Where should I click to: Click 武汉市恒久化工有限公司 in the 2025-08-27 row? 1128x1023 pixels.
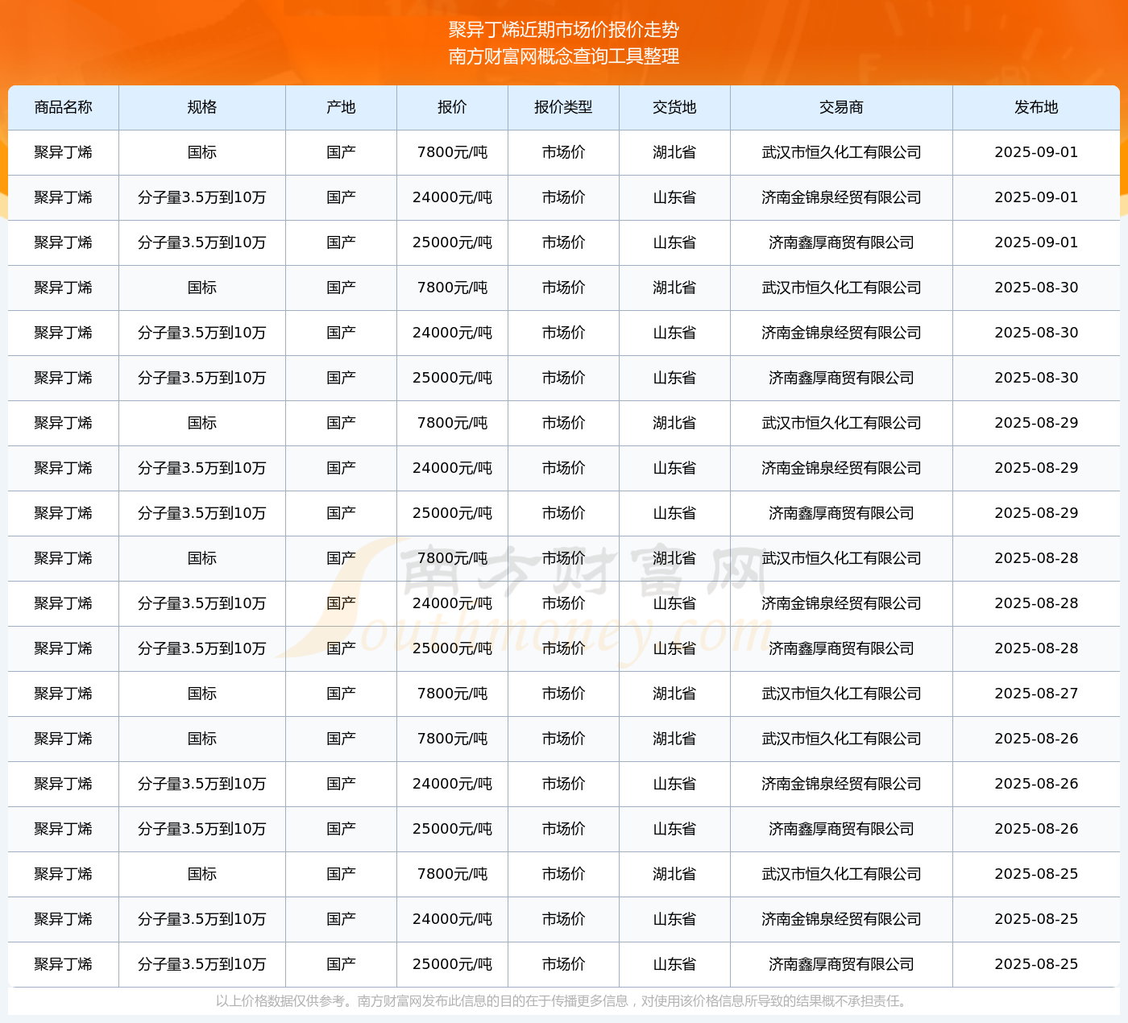click(x=841, y=694)
